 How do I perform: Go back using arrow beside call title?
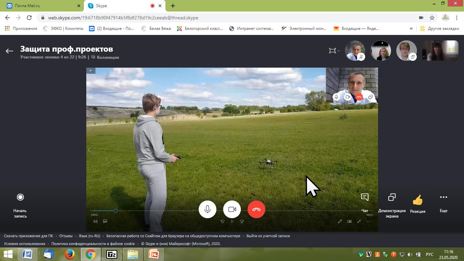point(9,51)
